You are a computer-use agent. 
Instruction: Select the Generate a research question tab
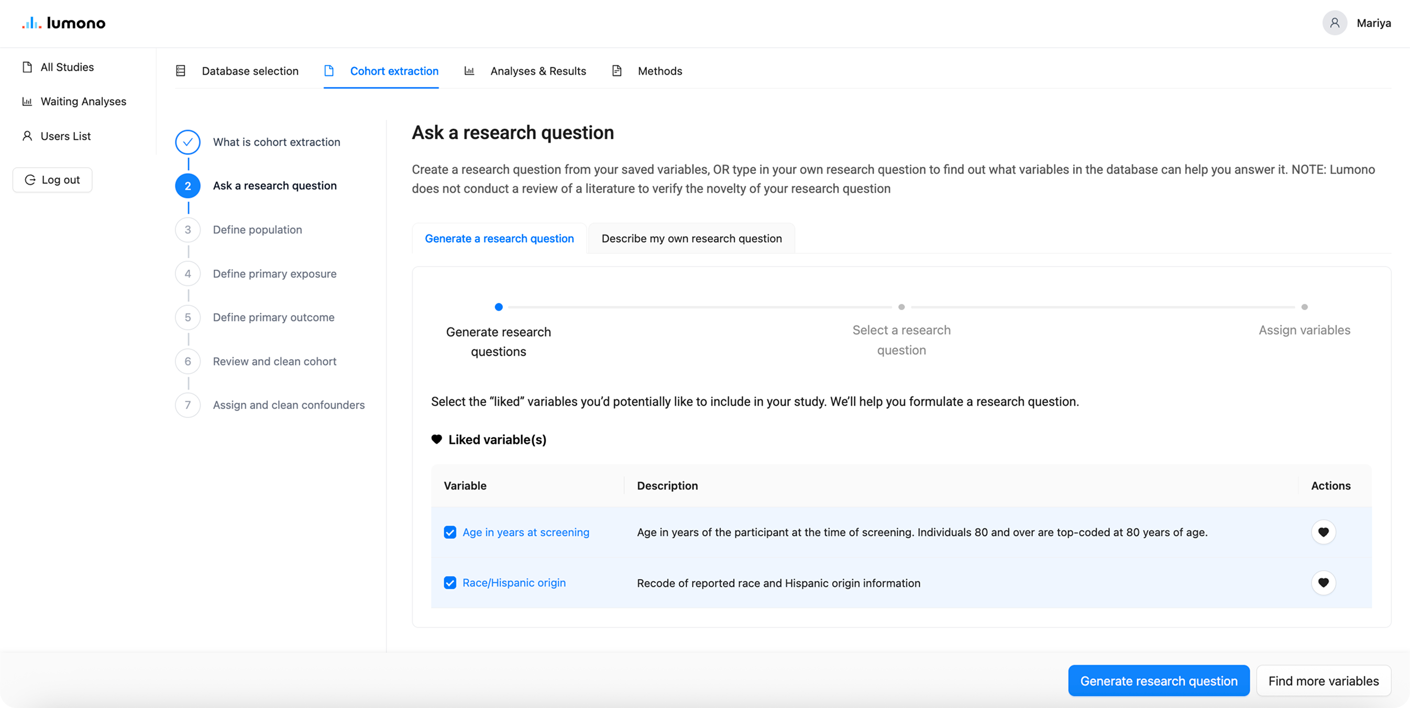(499, 239)
